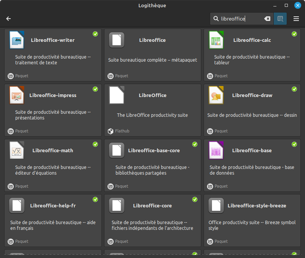The height and width of the screenshot is (258, 305).
Task: Open the LibreOffice Flathub title
Action: pyautogui.click(x=152, y=95)
